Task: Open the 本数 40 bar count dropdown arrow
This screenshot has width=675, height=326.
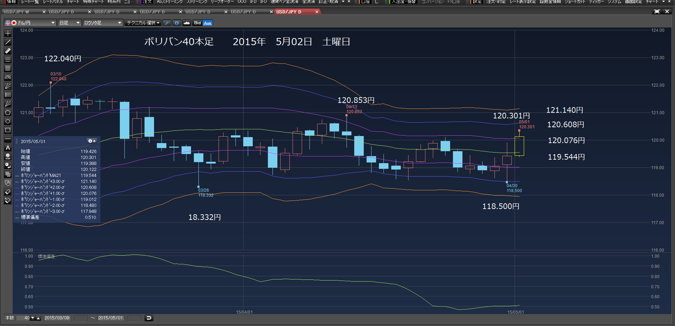Action: click(32, 318)
